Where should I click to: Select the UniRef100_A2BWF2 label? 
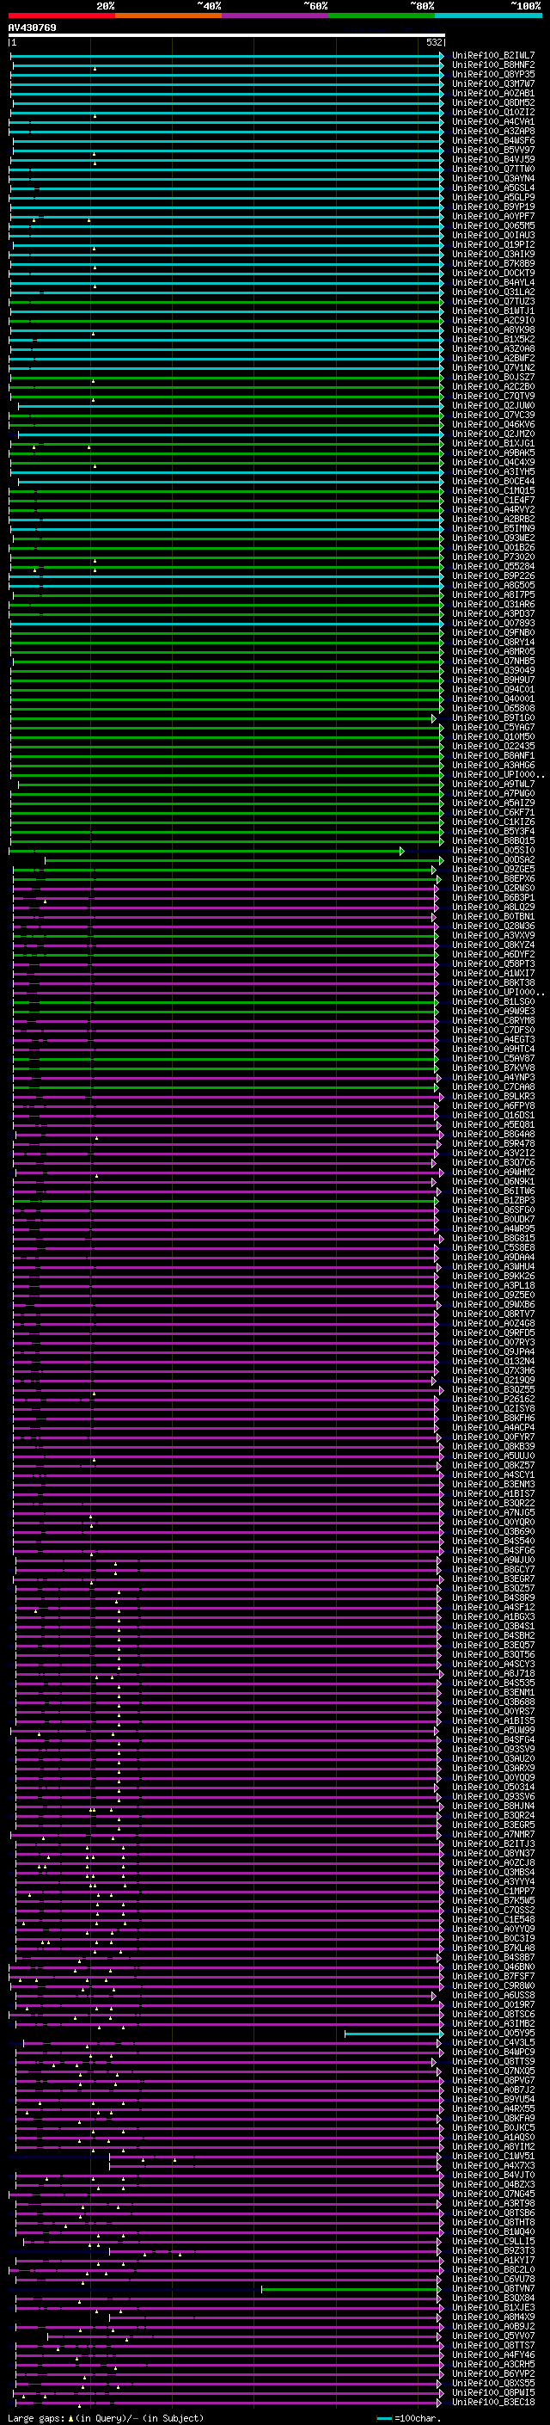pyautogui.click(x=493, y=358)
